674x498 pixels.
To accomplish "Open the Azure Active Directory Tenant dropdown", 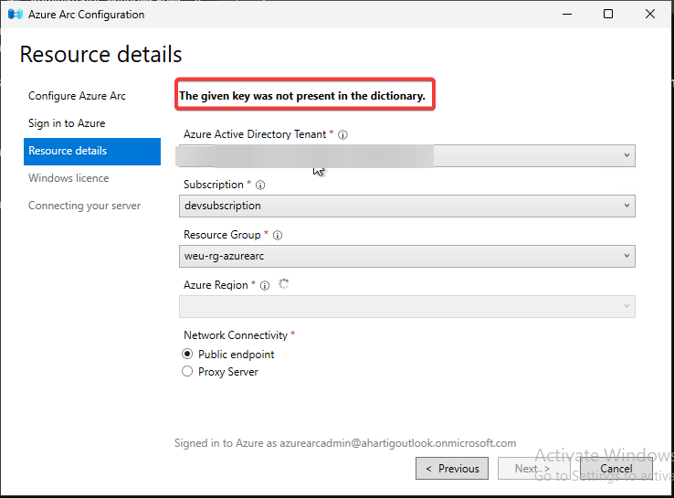I will click(406, 155).
